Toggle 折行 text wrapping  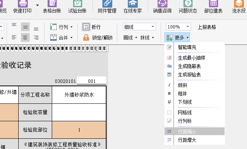point(91,27)
